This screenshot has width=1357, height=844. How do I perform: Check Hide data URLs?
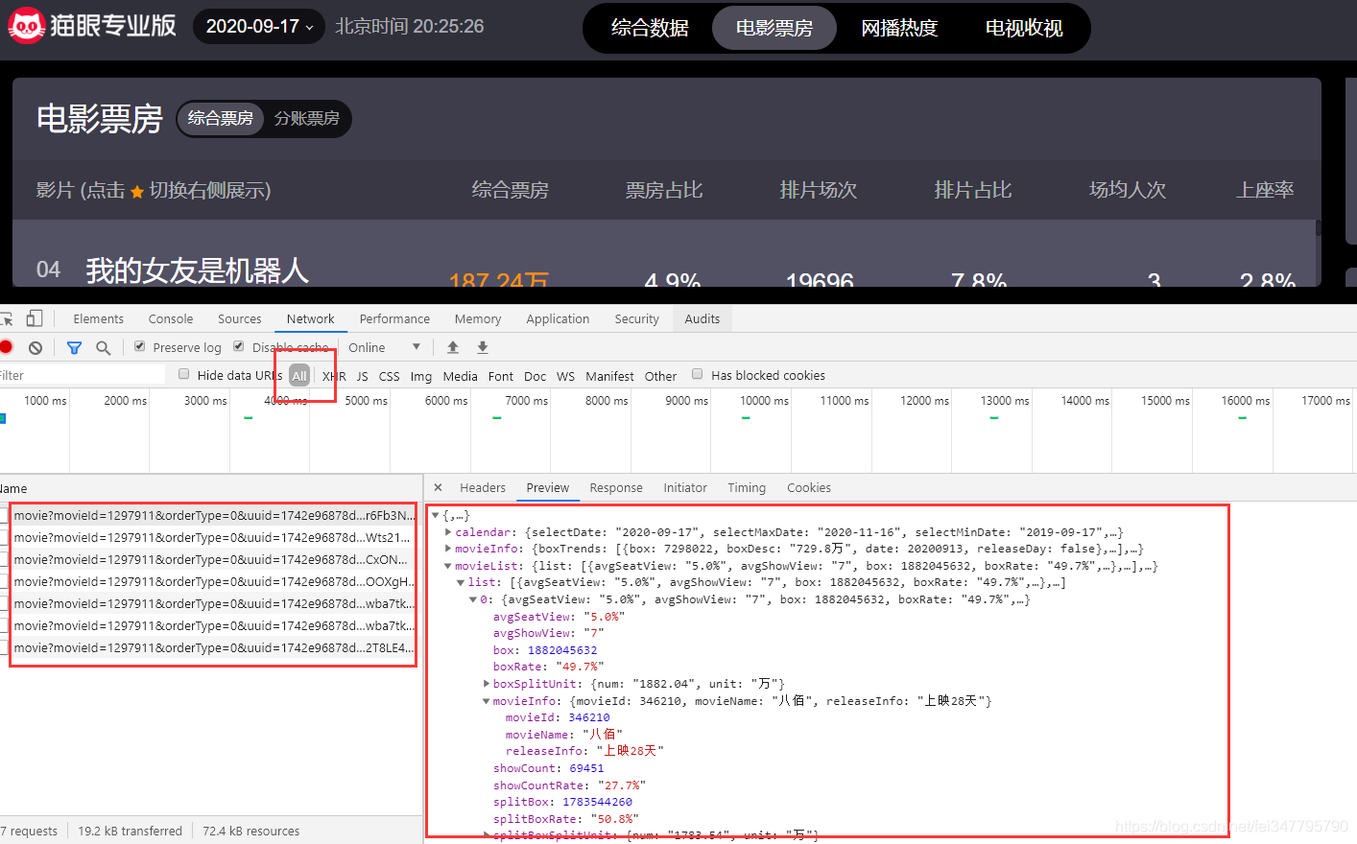pyautogui.click(x=183, y=374)
